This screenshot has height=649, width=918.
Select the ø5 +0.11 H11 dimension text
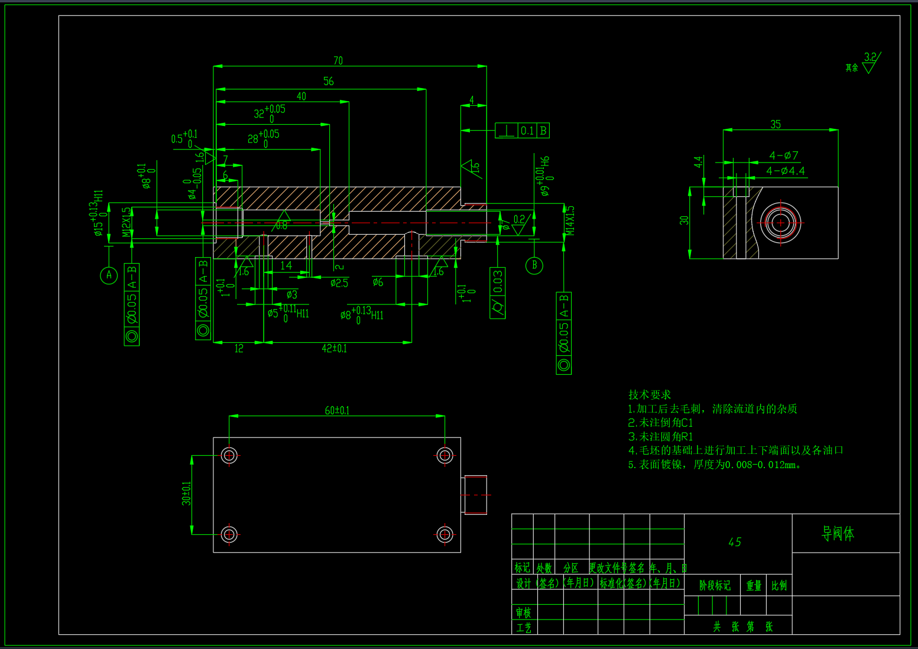288,313
